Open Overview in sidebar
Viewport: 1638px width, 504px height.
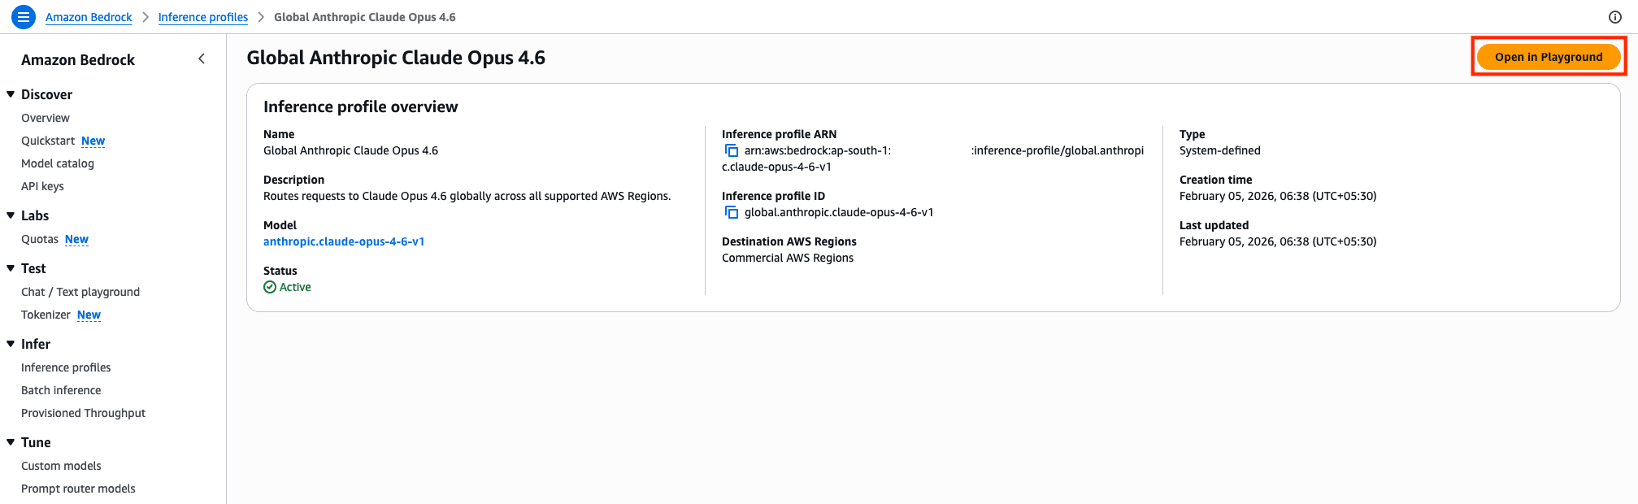click(46, 118)
